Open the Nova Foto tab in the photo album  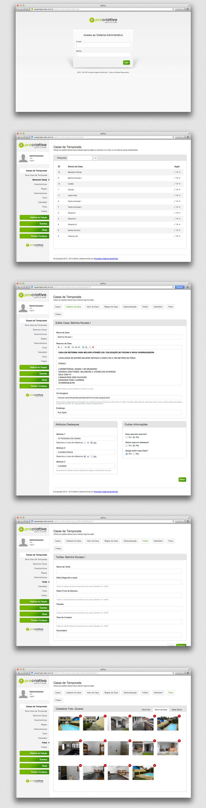(x=146, y=709)
